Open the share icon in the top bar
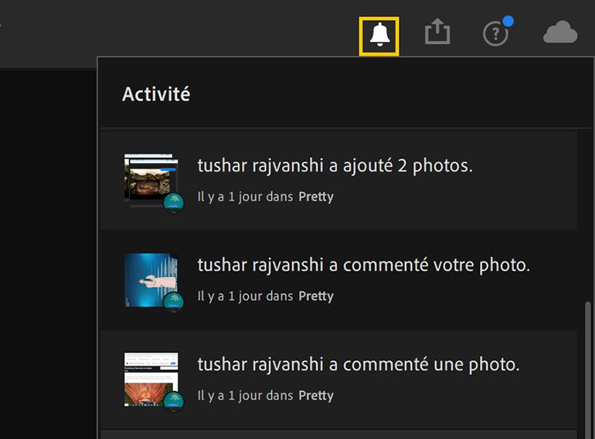The width and height of the screenshot is (595, 439). (437, 32)
